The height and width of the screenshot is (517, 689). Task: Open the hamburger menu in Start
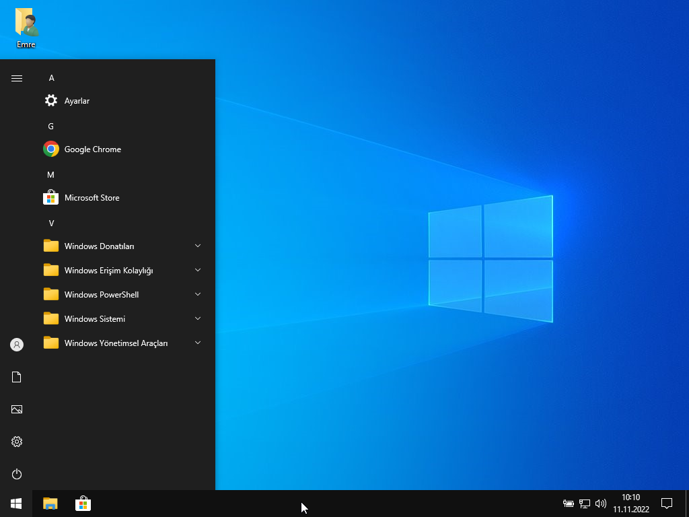point(16,78)
